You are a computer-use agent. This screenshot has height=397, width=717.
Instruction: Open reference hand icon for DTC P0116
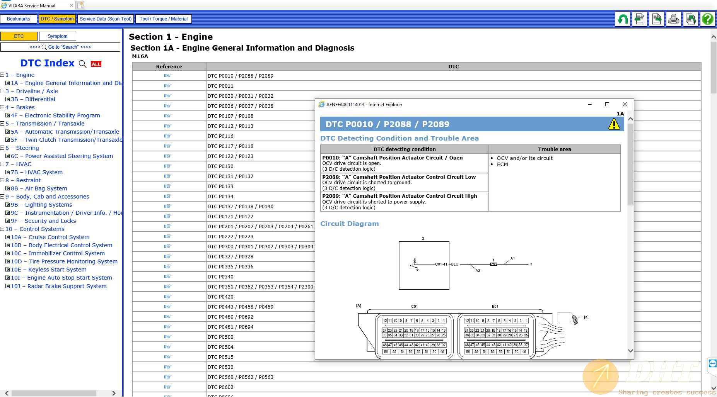[x=167, y=136]
